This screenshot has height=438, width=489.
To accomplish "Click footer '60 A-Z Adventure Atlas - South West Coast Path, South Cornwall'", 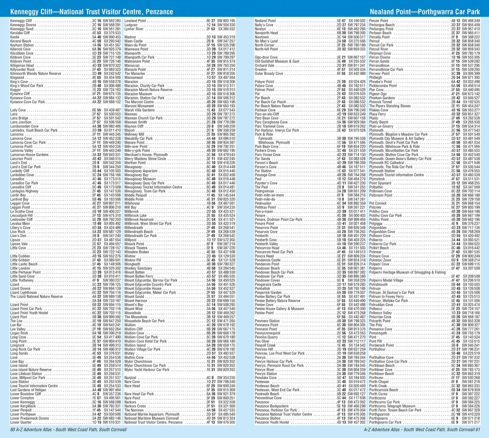I will click(x=68, y=430).
